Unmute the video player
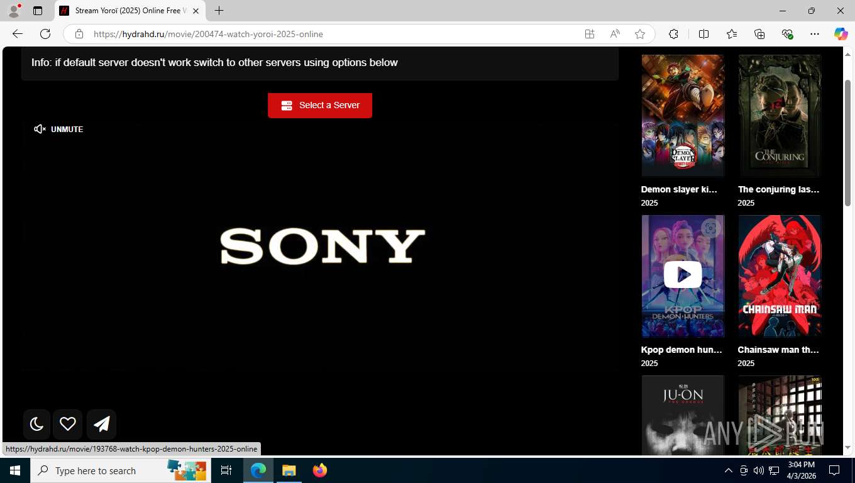Screen dimensions: 855x483 coord(58,129)
